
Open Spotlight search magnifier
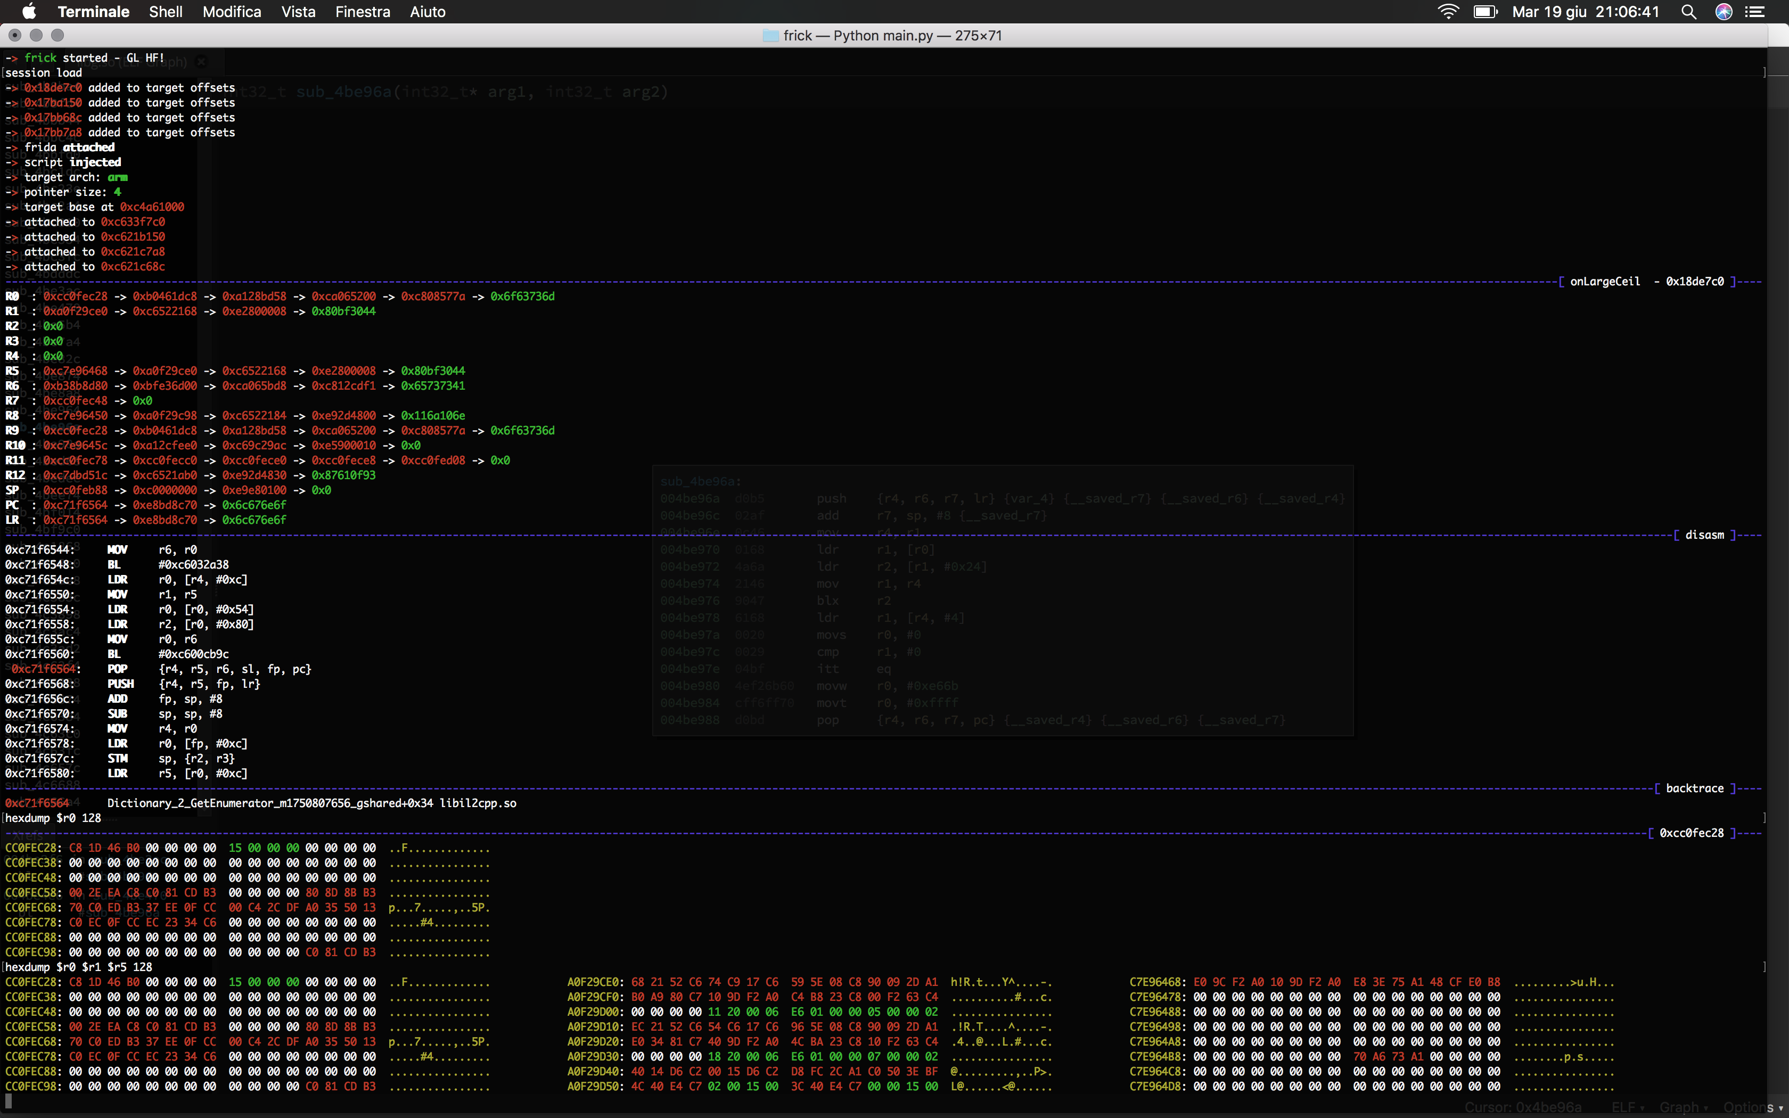(1688, 12)
